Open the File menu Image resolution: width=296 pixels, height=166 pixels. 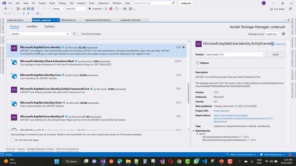(x=10, y=3)
